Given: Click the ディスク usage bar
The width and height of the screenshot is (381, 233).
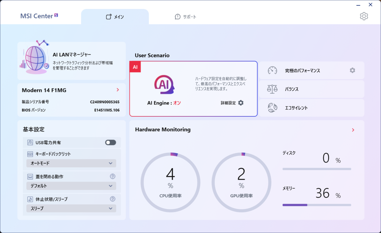Looking at the screenshot, I should coord(317,169).
